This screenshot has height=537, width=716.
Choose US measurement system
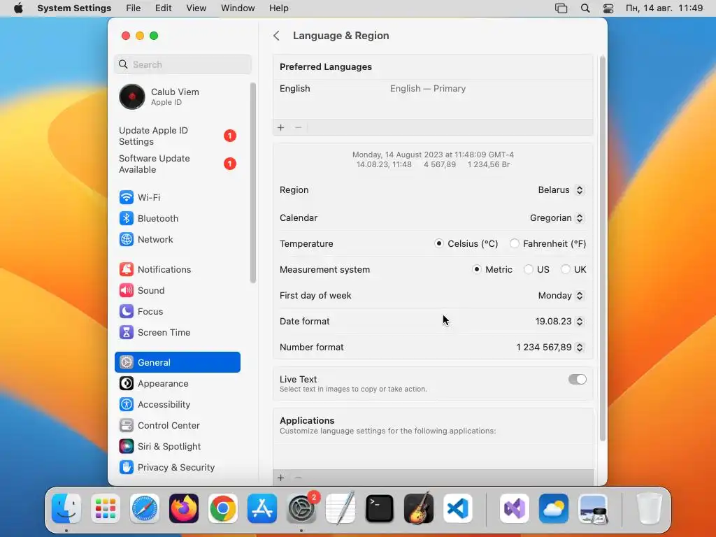click(x=529, y=269)
